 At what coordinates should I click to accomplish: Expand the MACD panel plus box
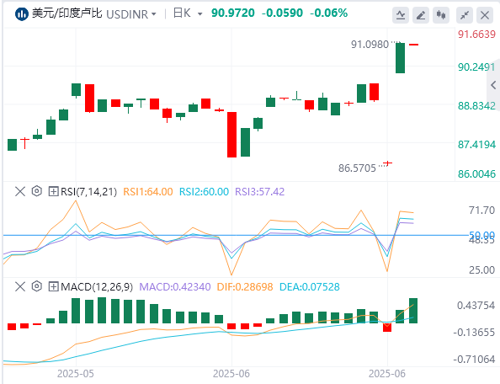tap(53, 286)
